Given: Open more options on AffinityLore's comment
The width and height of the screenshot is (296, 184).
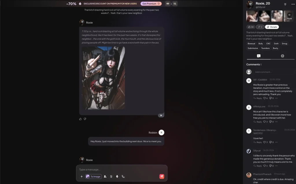Looking at the screenshot, I should 276,122.
